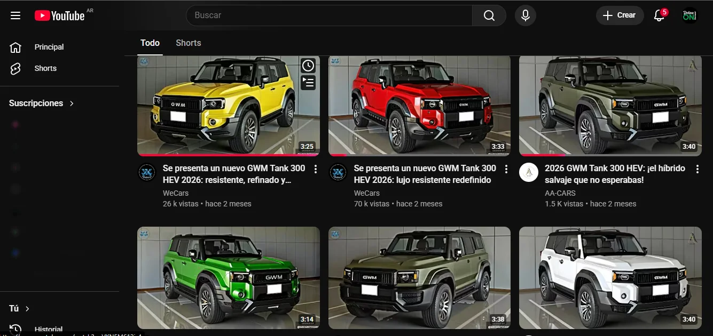The height and width of the screenshot is (336, 713).
Task: Select the Todo filter tab
Action: point(150,43)
